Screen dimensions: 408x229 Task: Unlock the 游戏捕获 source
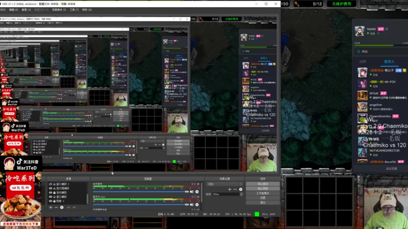tap(55, 192)
